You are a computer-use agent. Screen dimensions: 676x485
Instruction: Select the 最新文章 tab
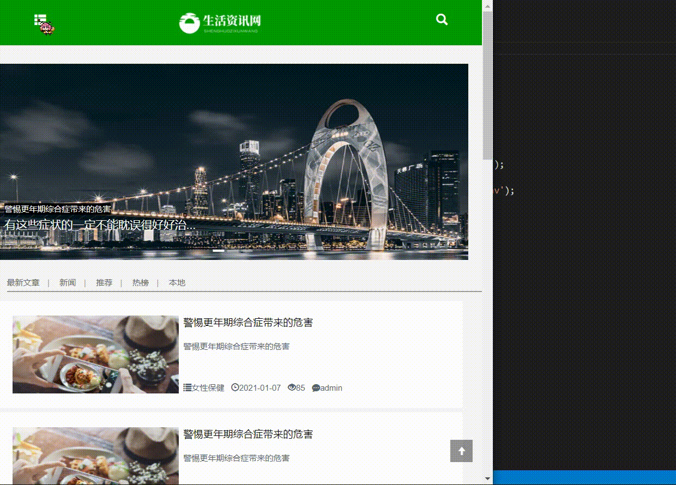click(23, 282)
